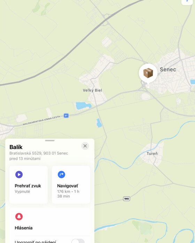The image size is (195, 243).
Task: Click the Hlásenia section heading
Action: point(24,228)
